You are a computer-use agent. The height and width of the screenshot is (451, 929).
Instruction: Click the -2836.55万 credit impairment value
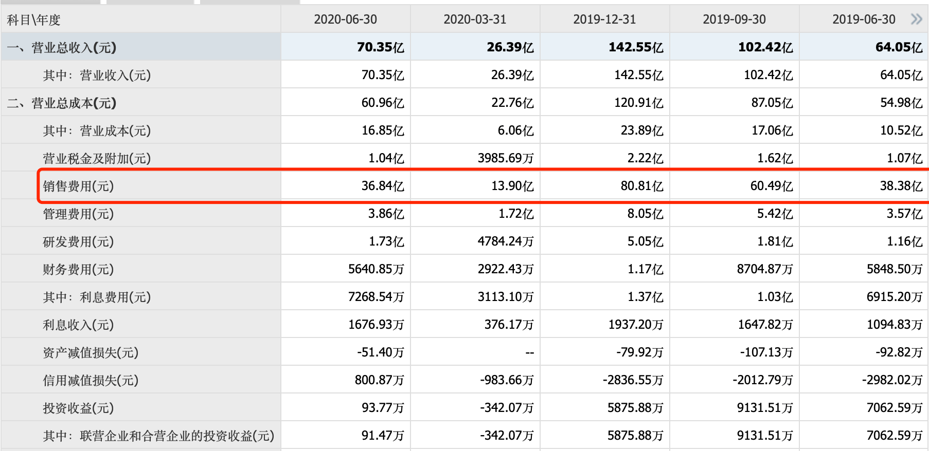[x=633, y=380]
